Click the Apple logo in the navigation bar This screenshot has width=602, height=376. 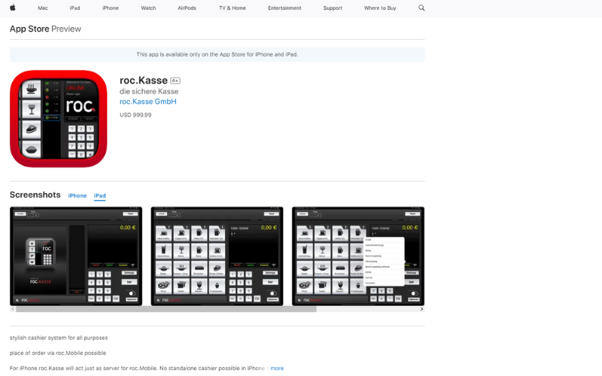[13, 8]
